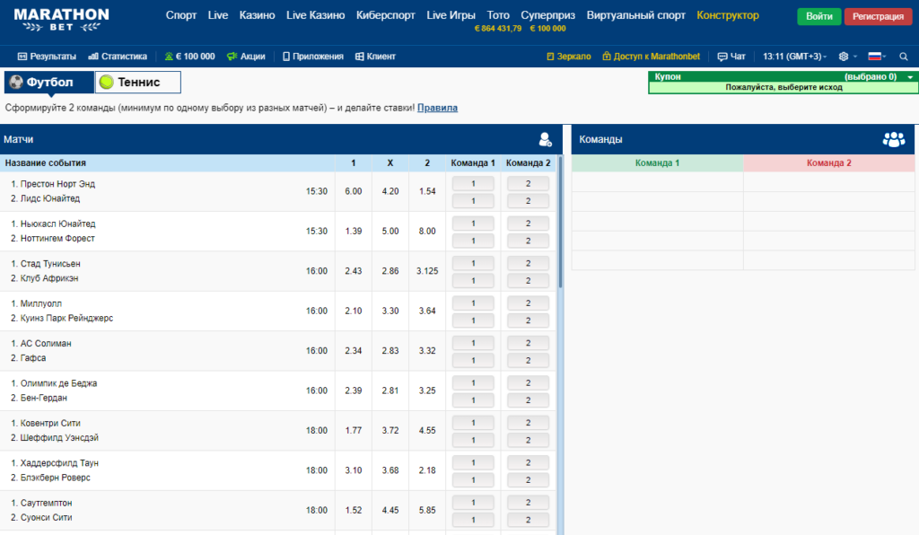The width and height of the screenshot is (919, 535).
Task: Expand the 13:11 (GMT+3) timezone dropdown
Action: 794,57
